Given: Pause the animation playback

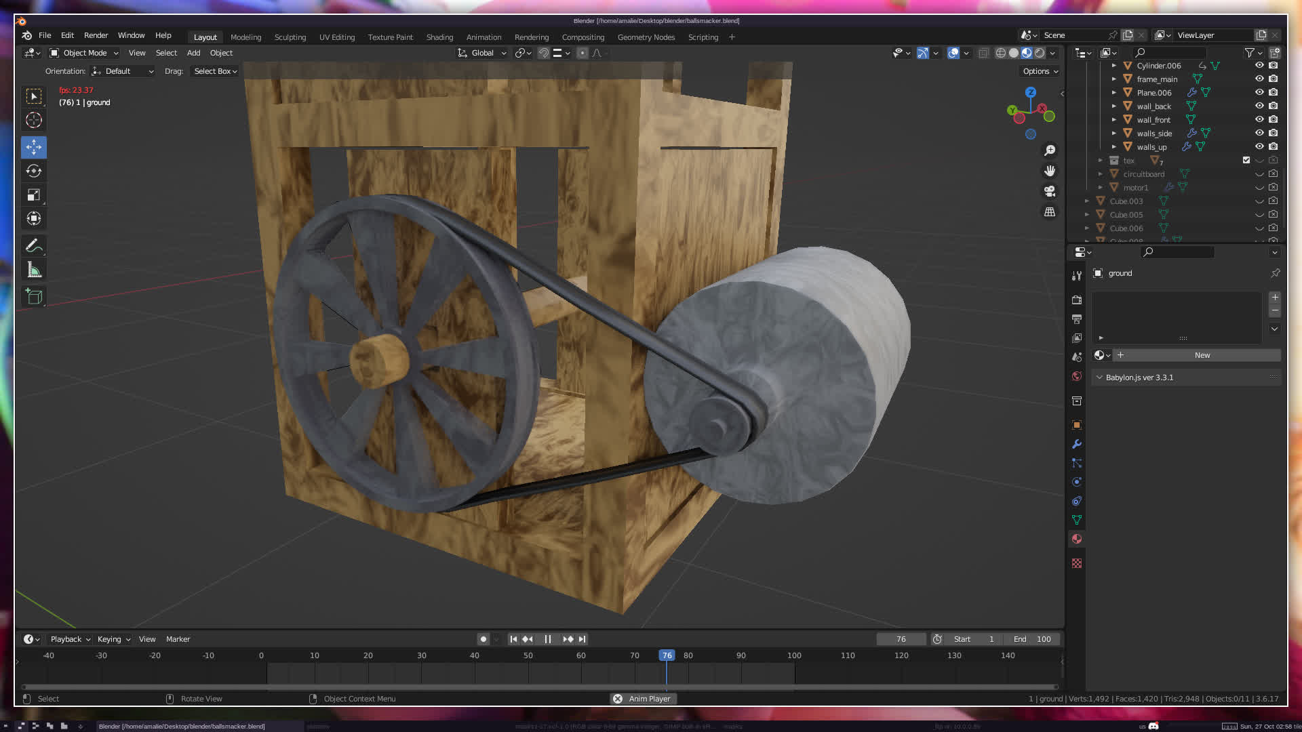Looking at the screenshot, I should pyautogui.click(x=547, y=639).
